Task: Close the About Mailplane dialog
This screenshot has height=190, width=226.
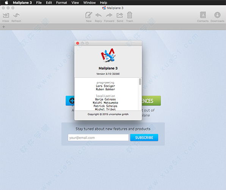Action: point(78,43)
